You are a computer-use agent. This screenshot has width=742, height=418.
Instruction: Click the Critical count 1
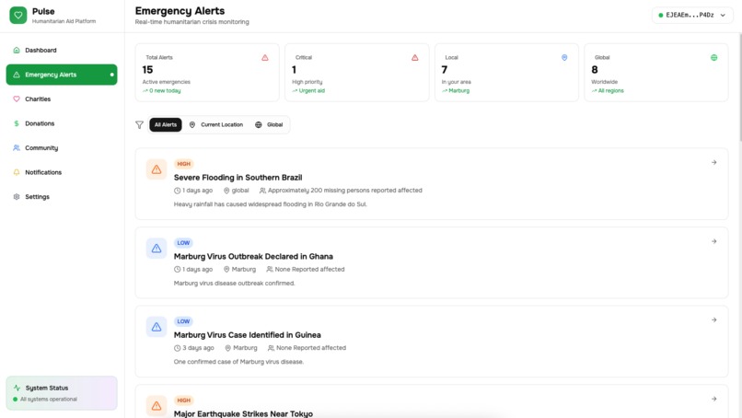click(294, 70)
